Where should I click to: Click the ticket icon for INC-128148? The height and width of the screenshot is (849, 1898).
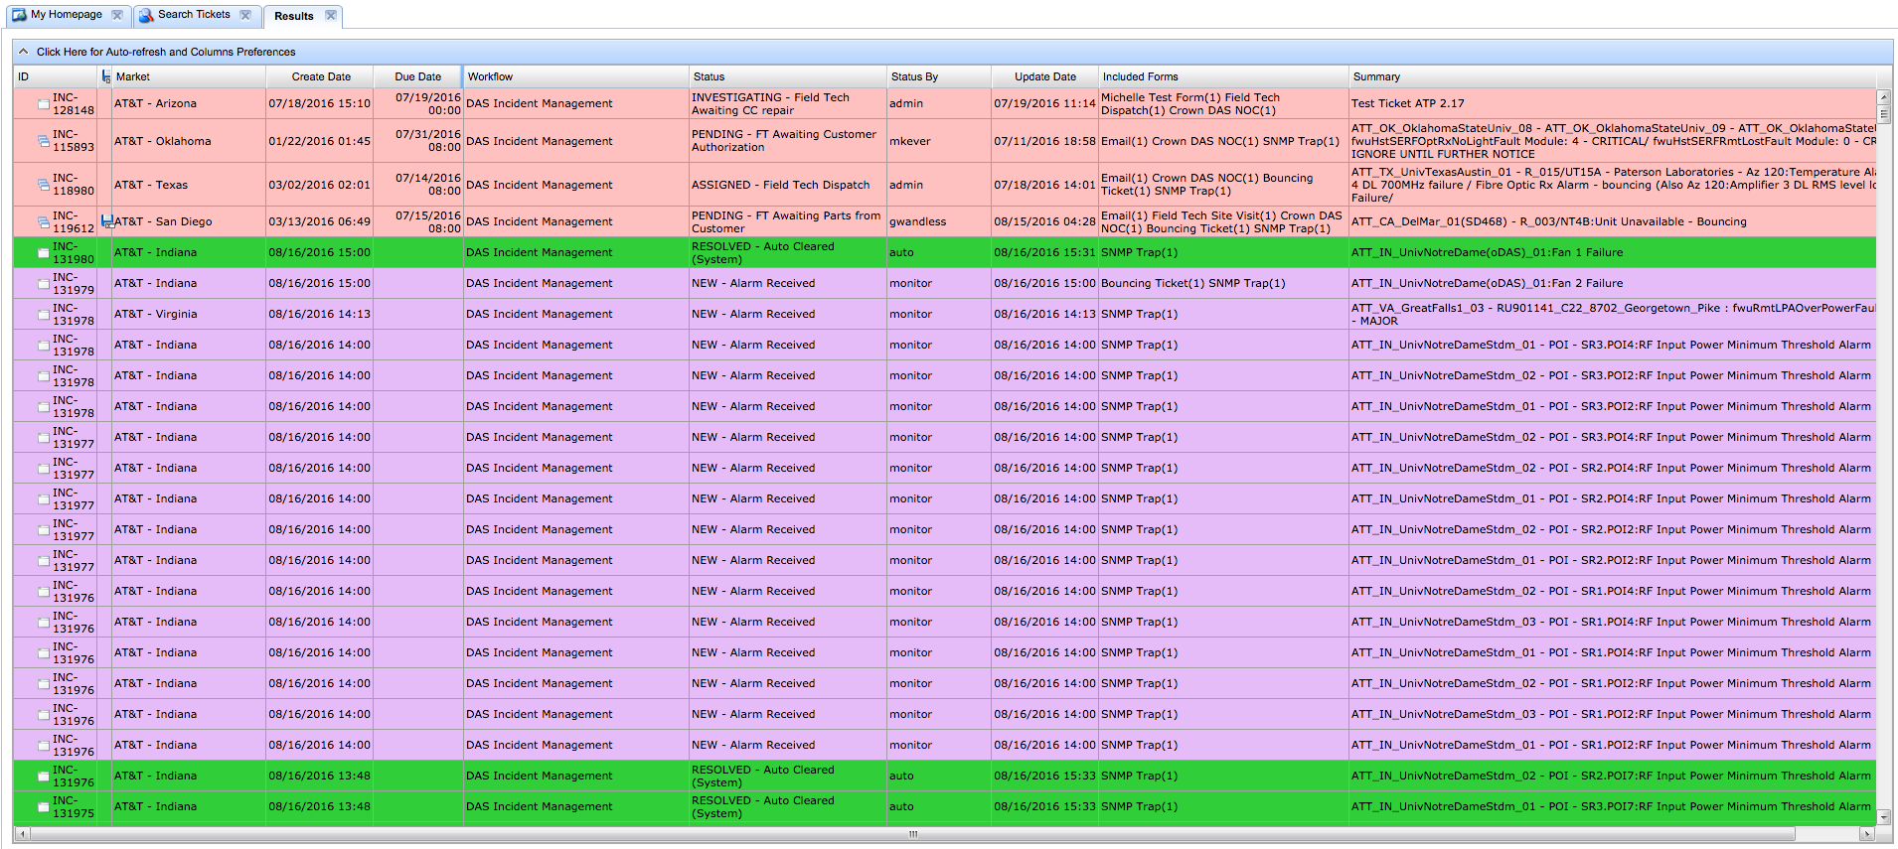tap(43, 104)
